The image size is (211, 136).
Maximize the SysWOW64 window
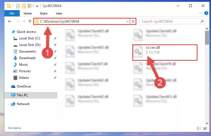190,6
